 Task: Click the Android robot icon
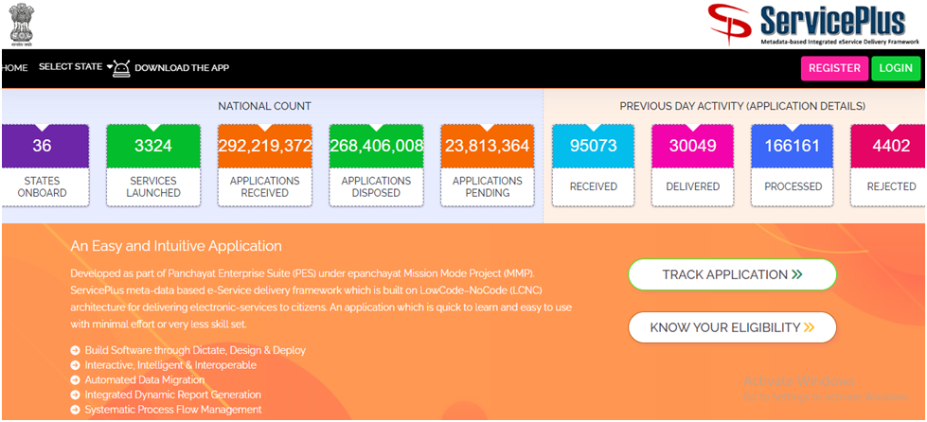(x=122, y=68)
